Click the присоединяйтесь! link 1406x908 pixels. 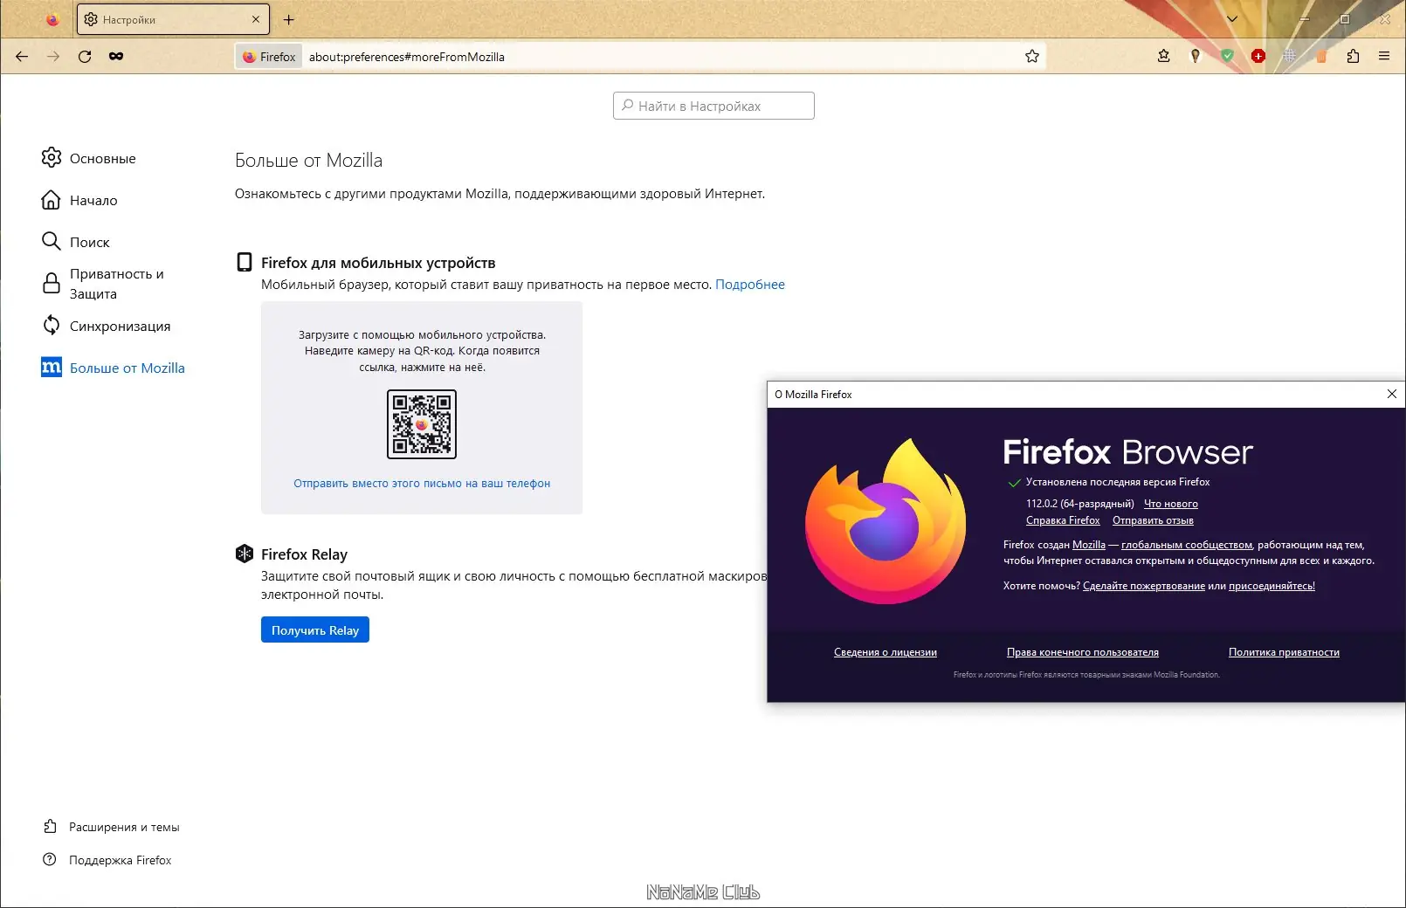[1272, 586]
